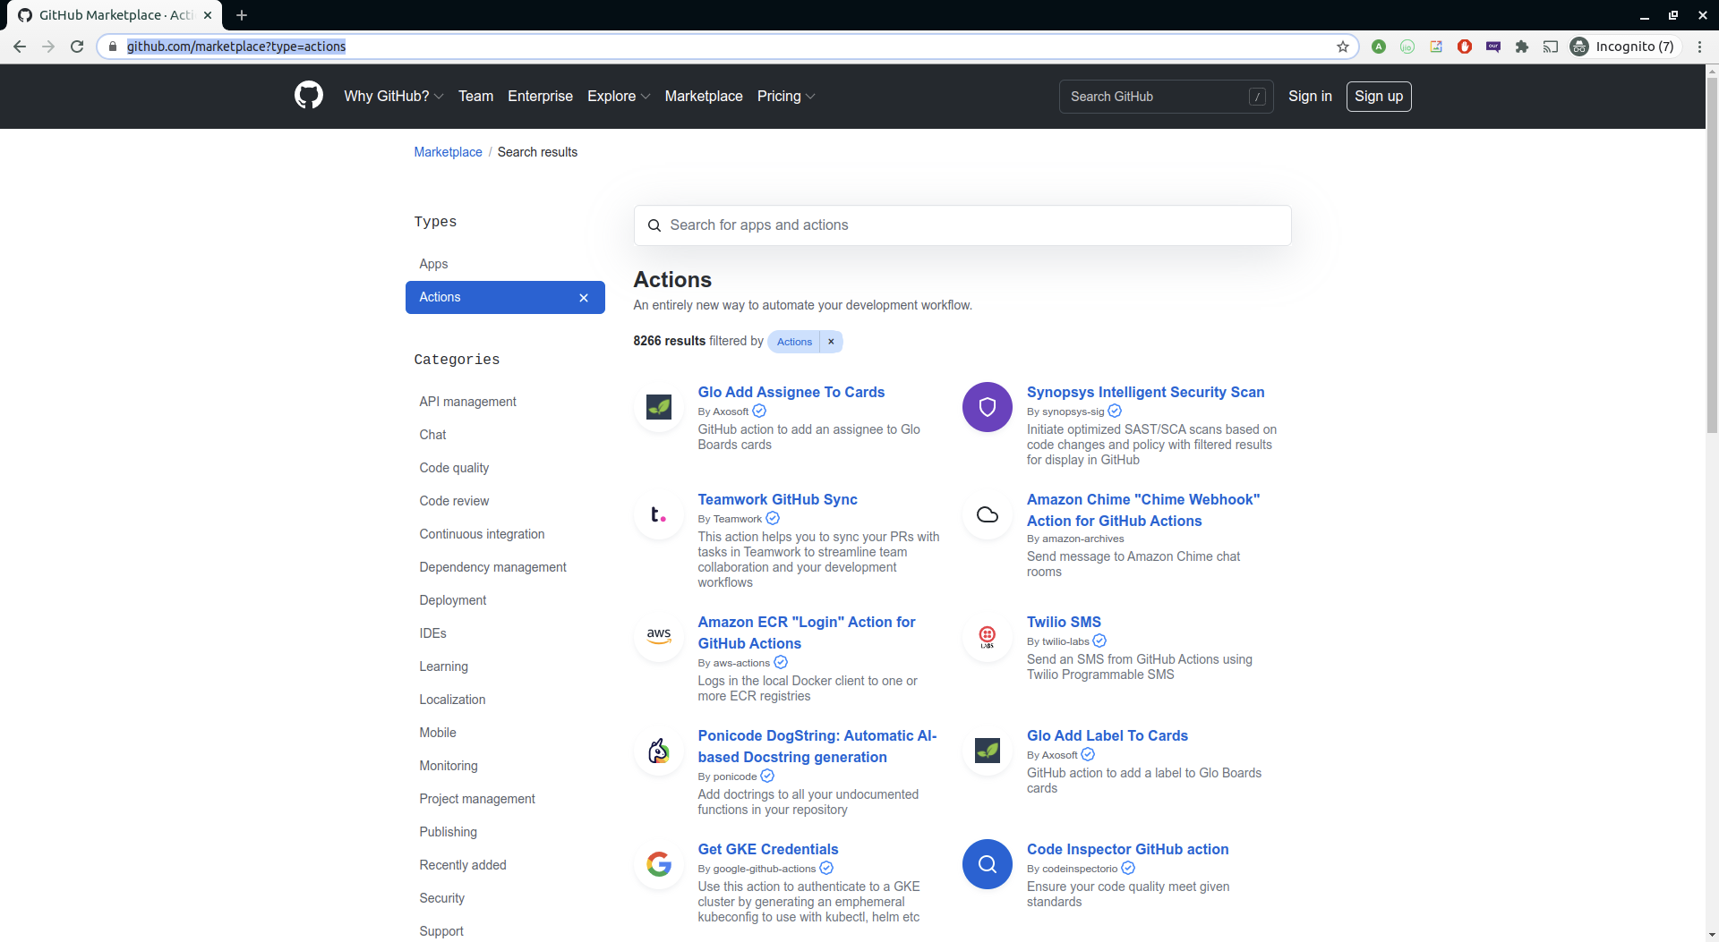Click the Code Inspector blue search icon

tap(988, 864)
